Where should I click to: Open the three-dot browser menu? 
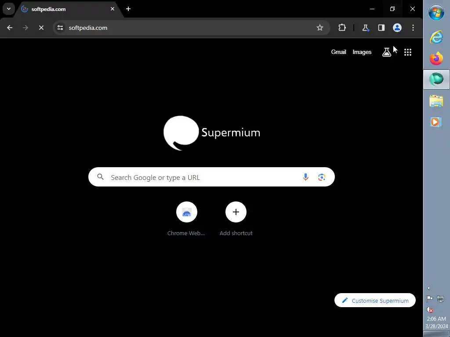coord(413,28)
